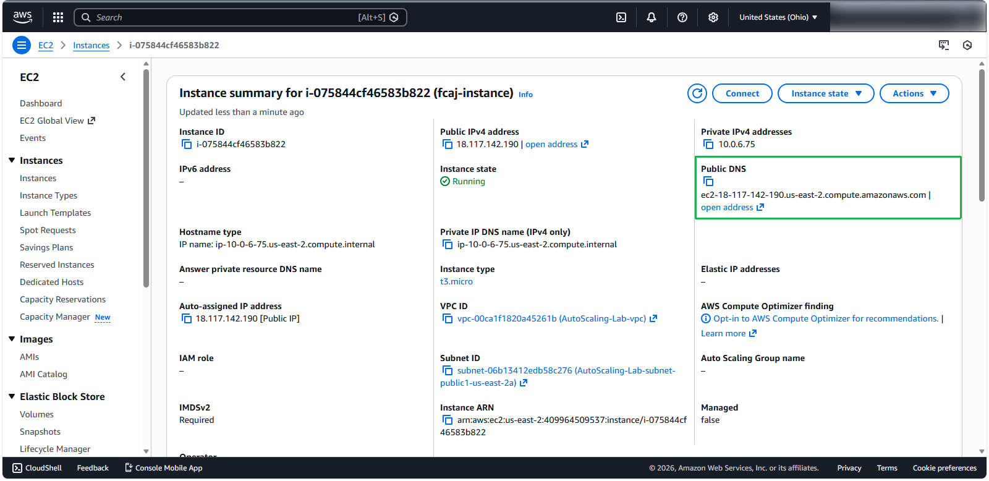
Task: Open Instance Types in sidebar
Action: pyautogui.click(x=48, y=195)
